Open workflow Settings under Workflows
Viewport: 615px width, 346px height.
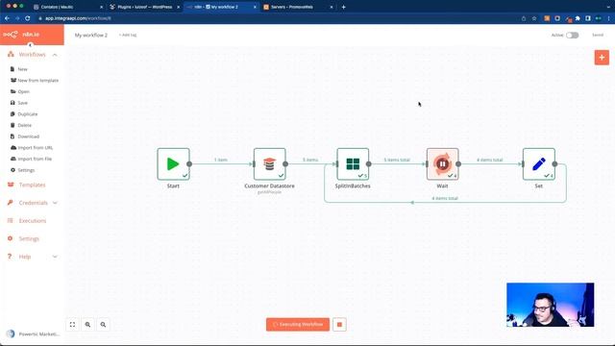coord(26,170)
